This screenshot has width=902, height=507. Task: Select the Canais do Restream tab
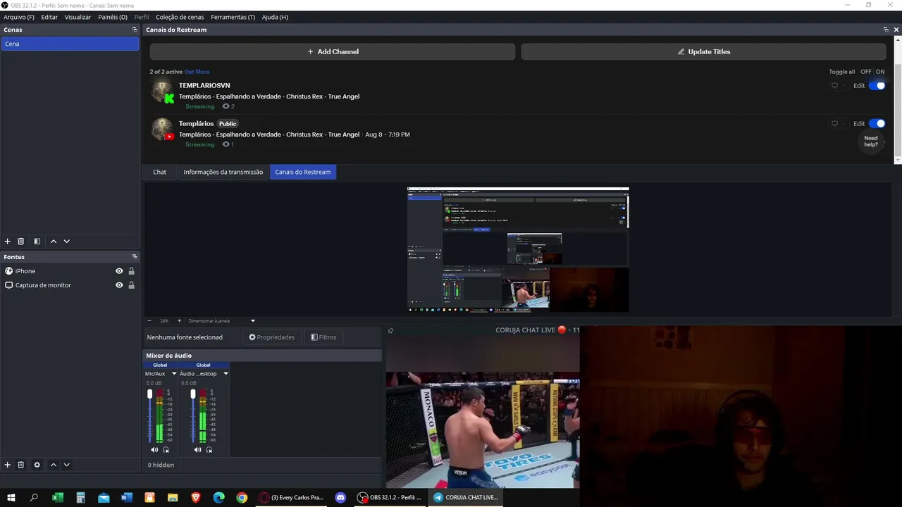303,172
